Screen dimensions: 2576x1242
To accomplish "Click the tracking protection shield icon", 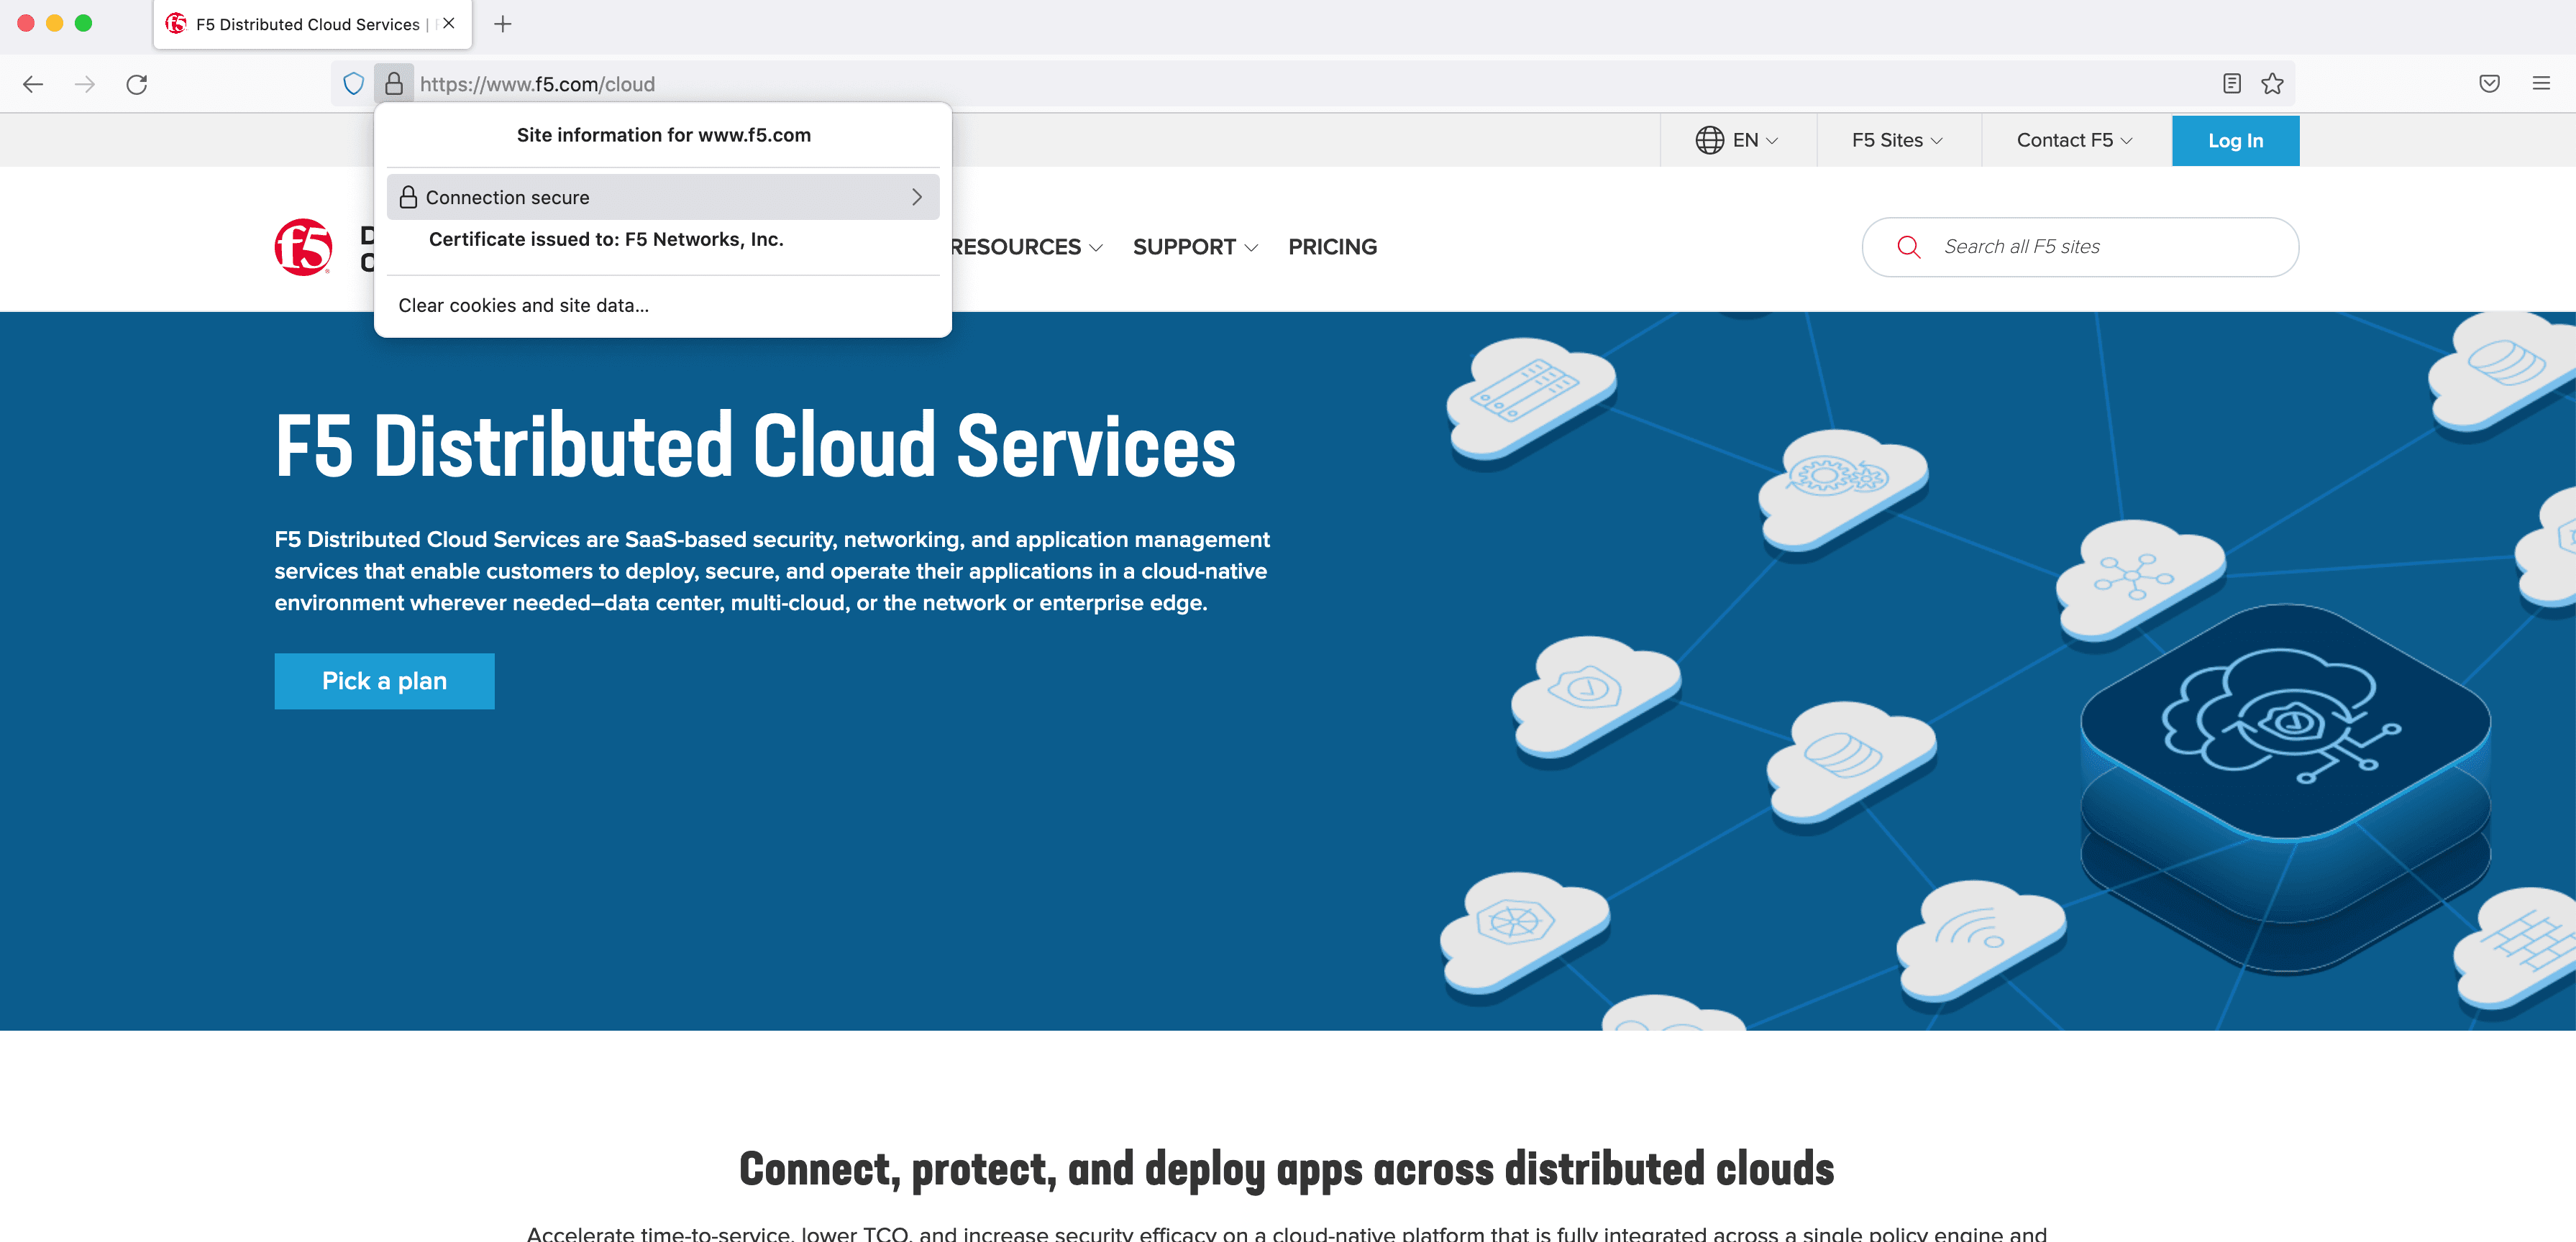I will 353,84.
